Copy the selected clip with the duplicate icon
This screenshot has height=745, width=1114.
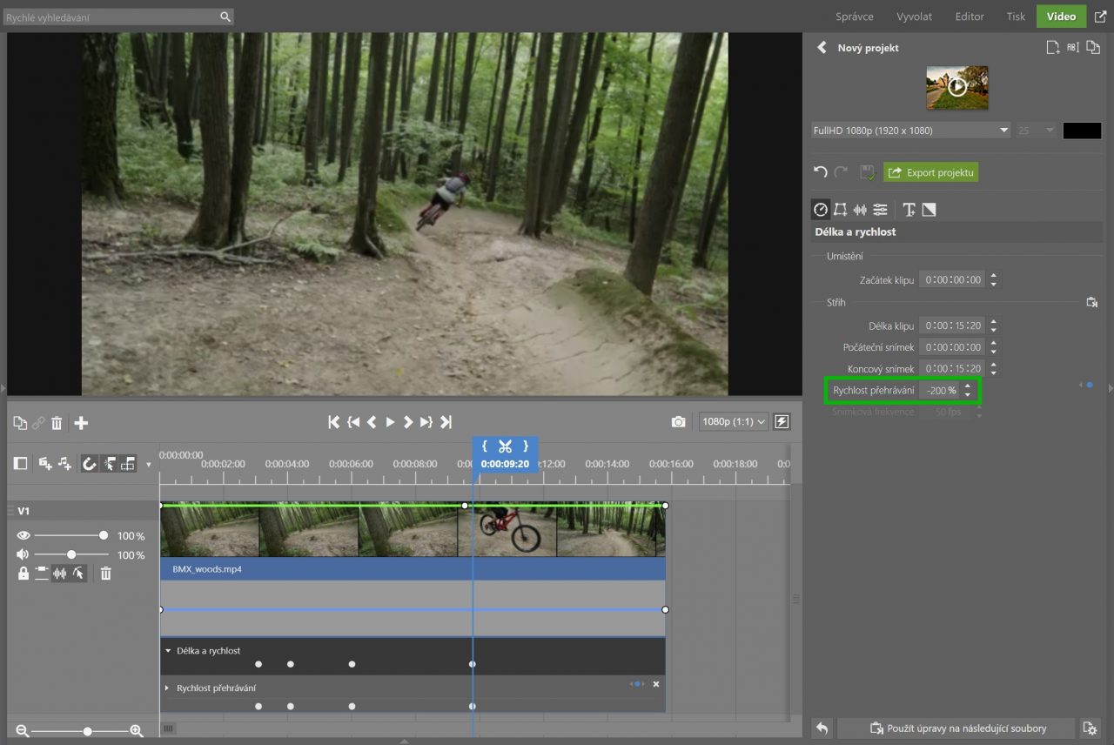[20, 423]
